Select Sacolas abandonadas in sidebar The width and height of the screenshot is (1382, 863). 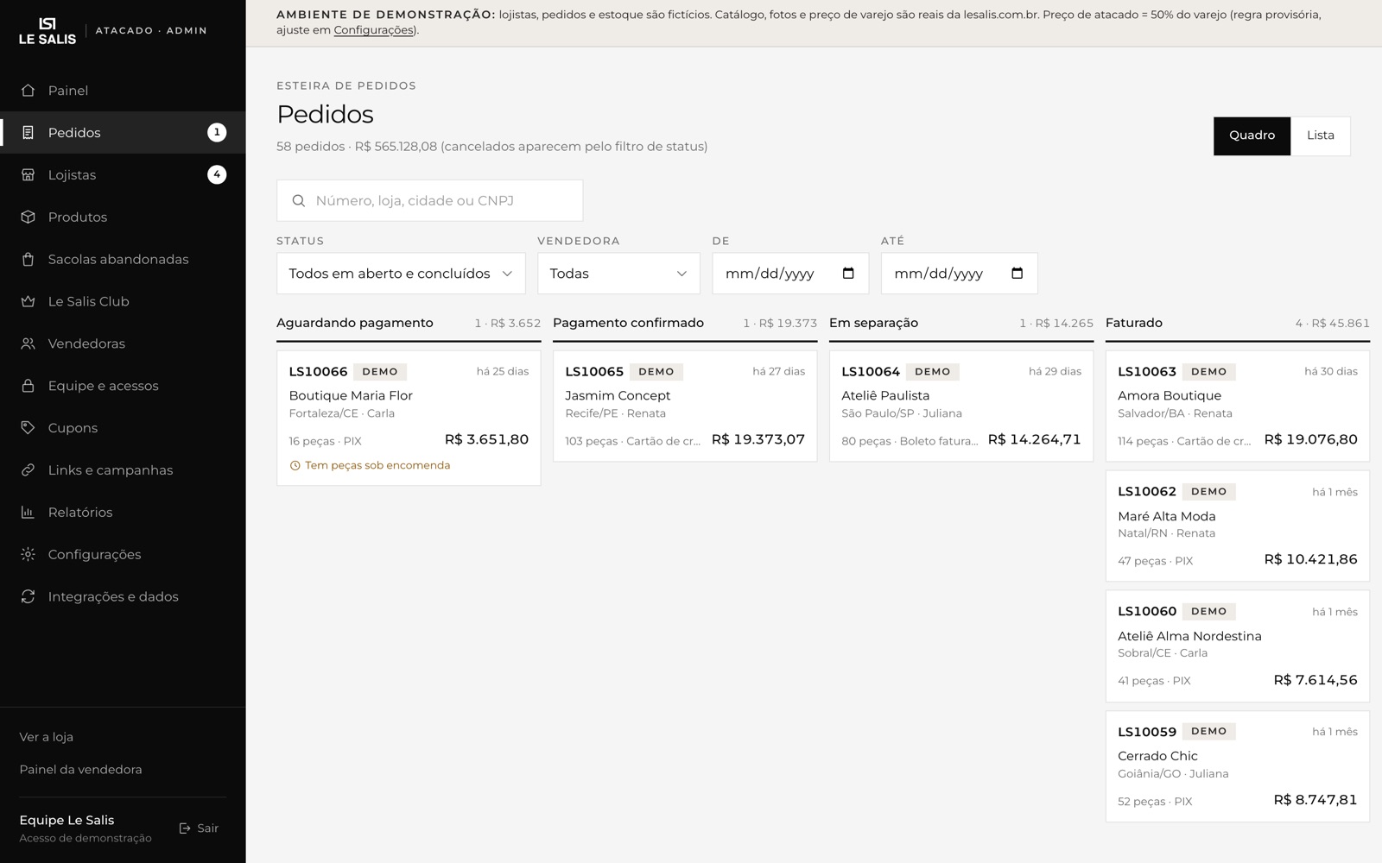[123, 259]
